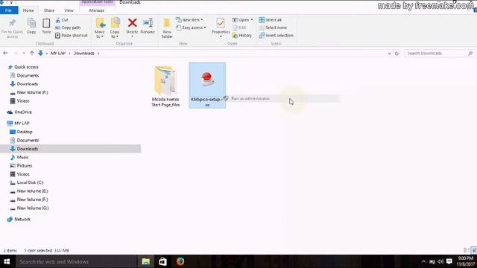Image resolution: width=477 pixels, height=268 pixels.
Task: Click the search magnifier icon
Action: [470, 54]
